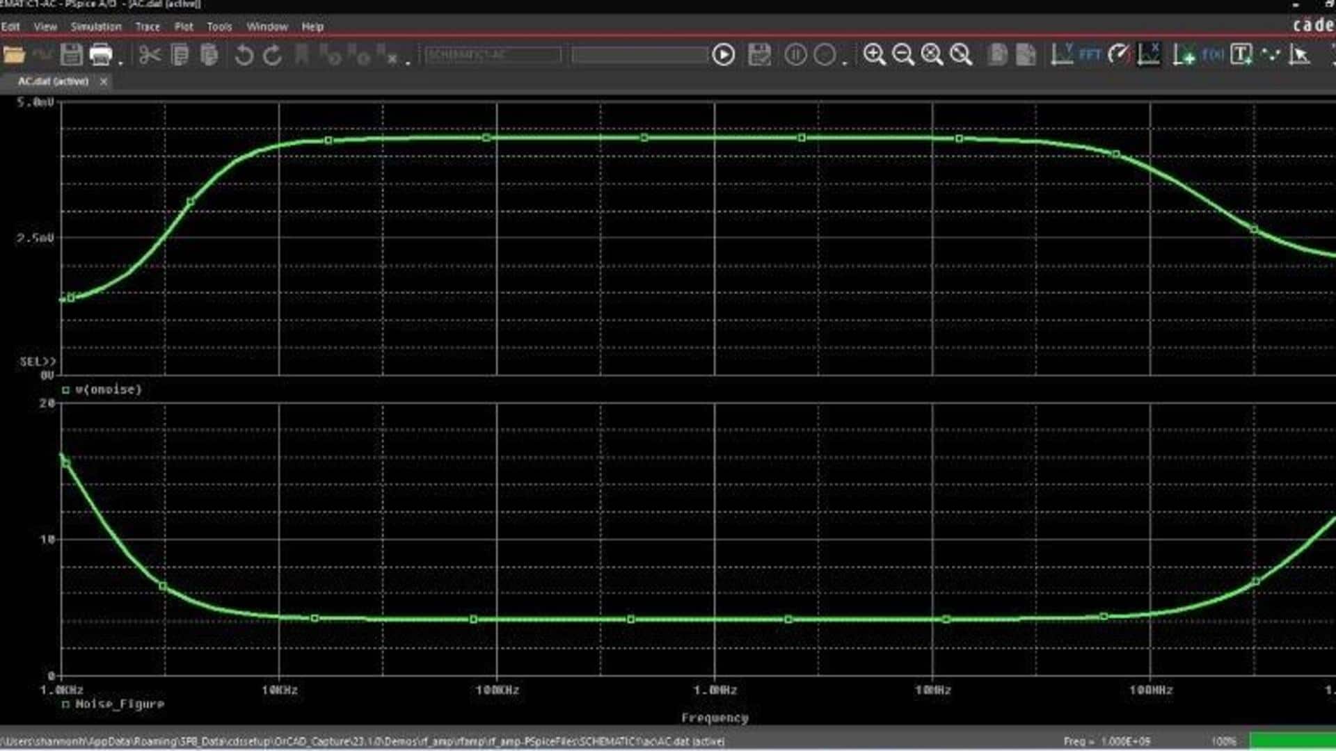The width and height of the screenshot is (1336, 751).
Task: Click the 100% progress readout
Action: pos(1224,741)
